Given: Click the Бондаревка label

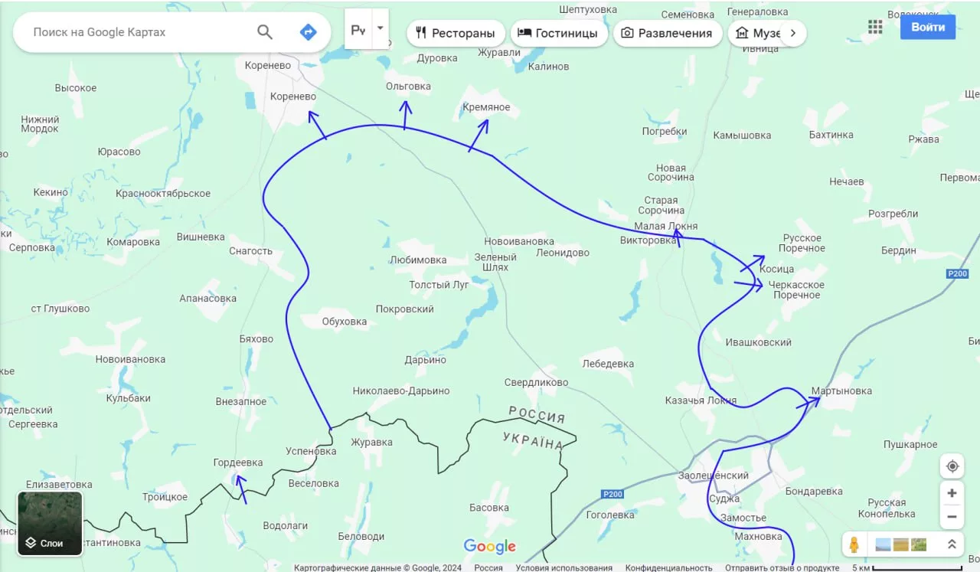Looking at the screenshot, I should 814,492.
